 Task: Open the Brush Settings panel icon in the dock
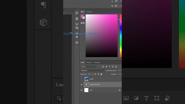pyautogui.click(x=77, y=24)
